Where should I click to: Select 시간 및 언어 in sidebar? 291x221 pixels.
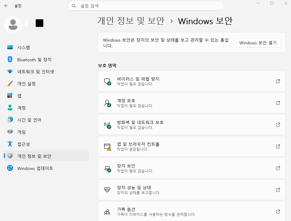coord(46,120)
